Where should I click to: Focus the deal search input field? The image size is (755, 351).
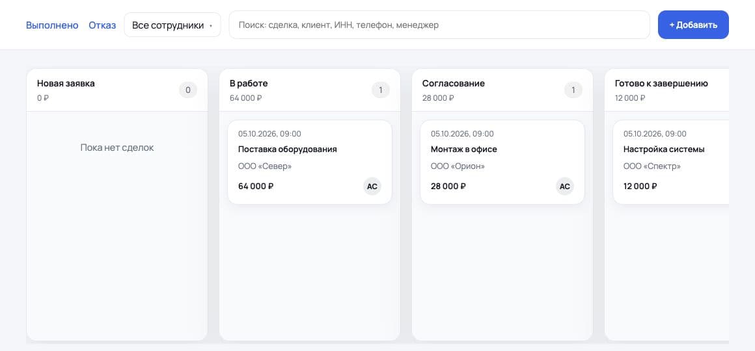pyautogui.click(x=439, y=25)
